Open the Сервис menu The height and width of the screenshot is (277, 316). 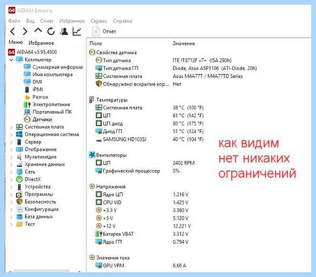pos(99,21)
